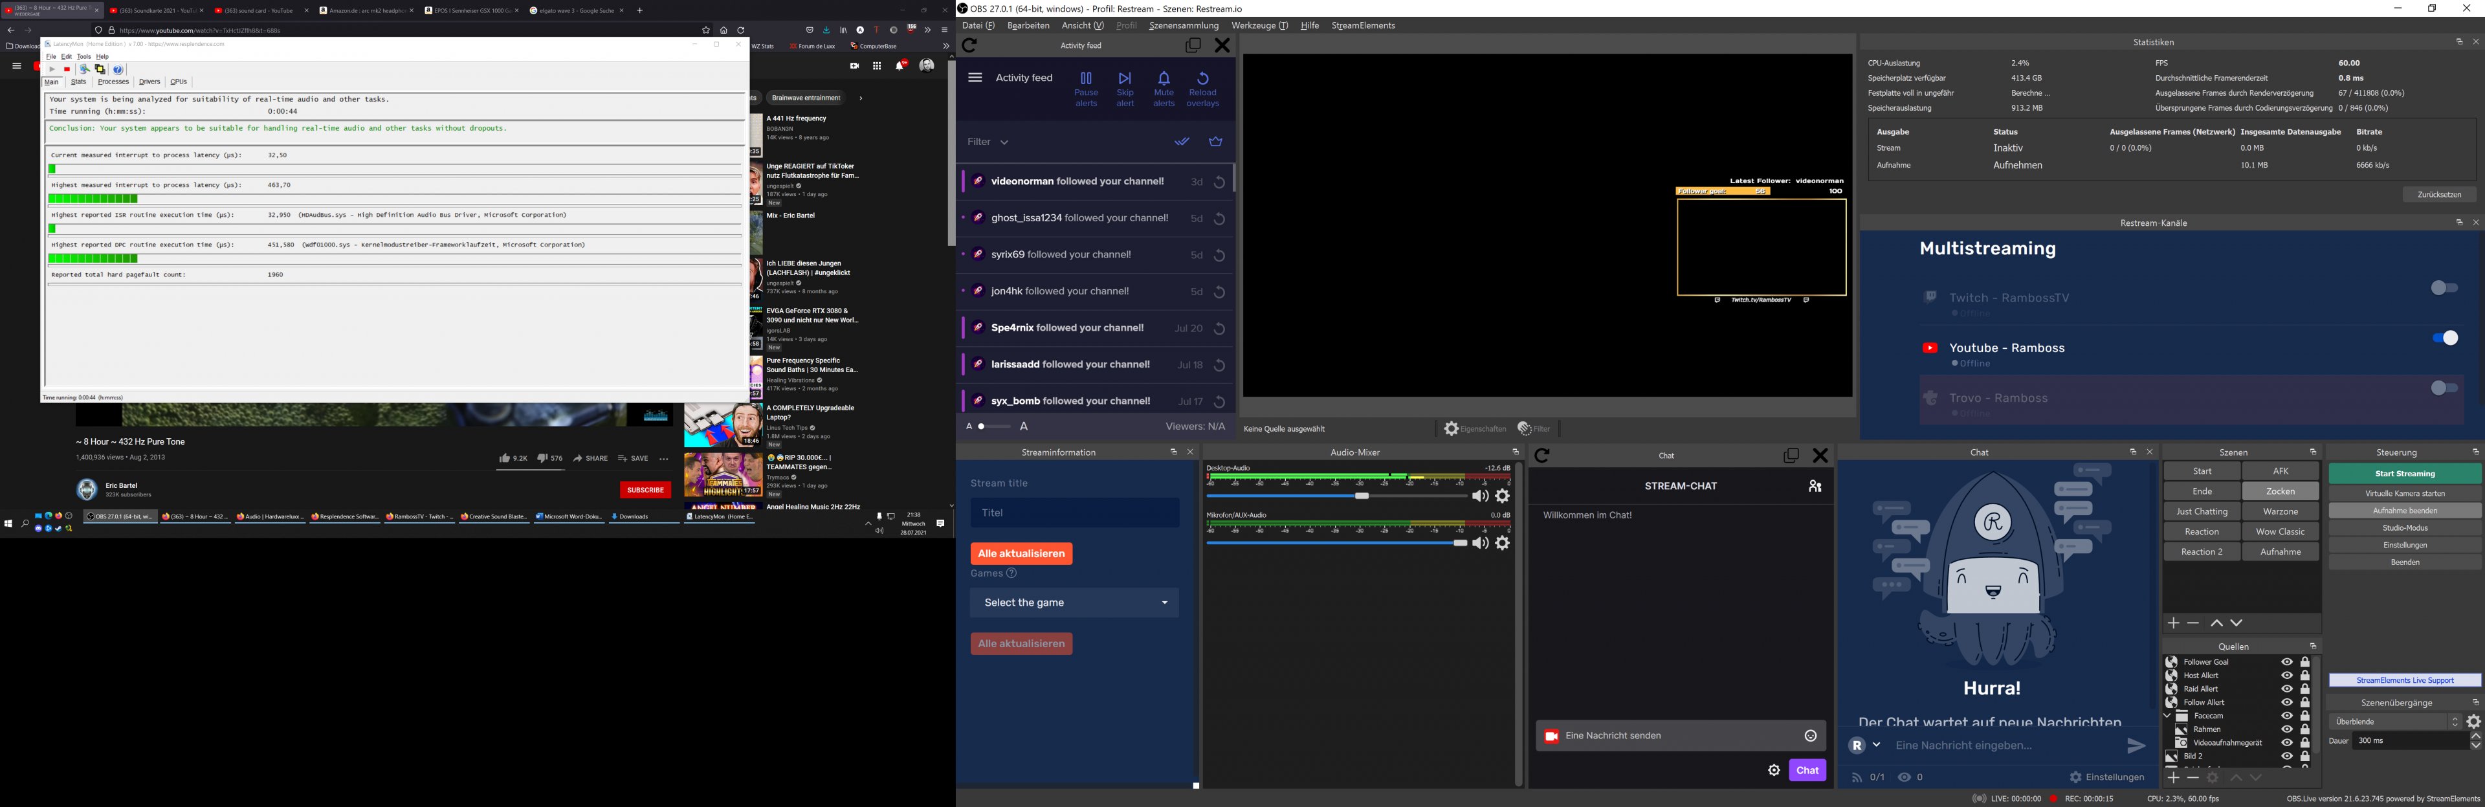Open the Select the game dropdown
The width and height of the screenshot is (2485, 807).
(1074, 602)
